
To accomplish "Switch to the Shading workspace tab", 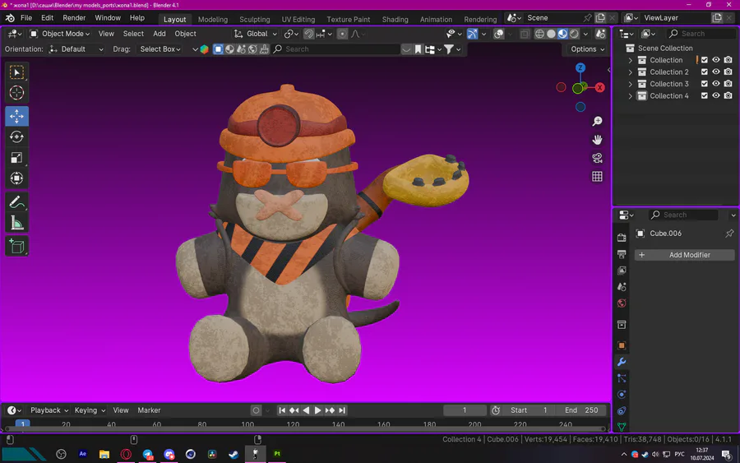I will pyautogui.click(x=395, y=20).
